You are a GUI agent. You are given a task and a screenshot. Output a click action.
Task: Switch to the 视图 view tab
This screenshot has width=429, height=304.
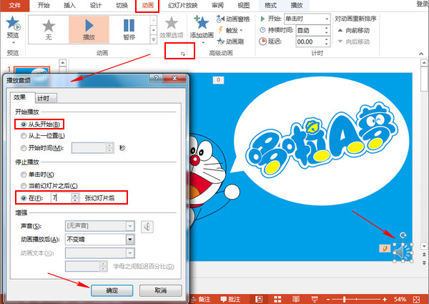(x=244, y=6)
